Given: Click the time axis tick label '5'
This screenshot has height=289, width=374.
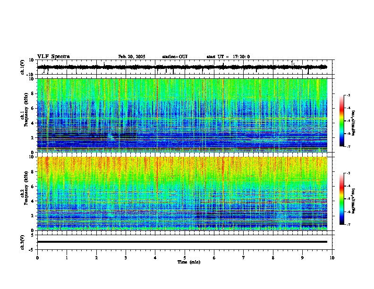Looking at the screenshot, I should (185, 258).
